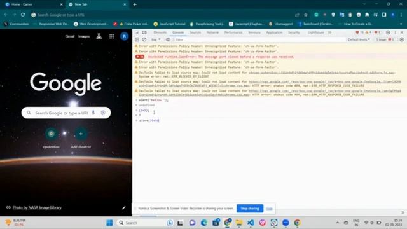
Task: Focus the console Filter input
Action: pyautogui.click(x=259, y=39)
